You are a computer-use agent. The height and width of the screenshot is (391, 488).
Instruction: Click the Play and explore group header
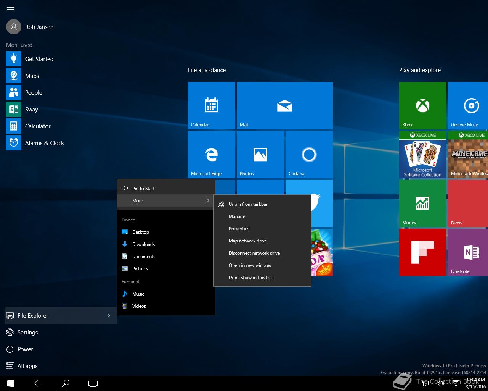[x=420, y=70]
